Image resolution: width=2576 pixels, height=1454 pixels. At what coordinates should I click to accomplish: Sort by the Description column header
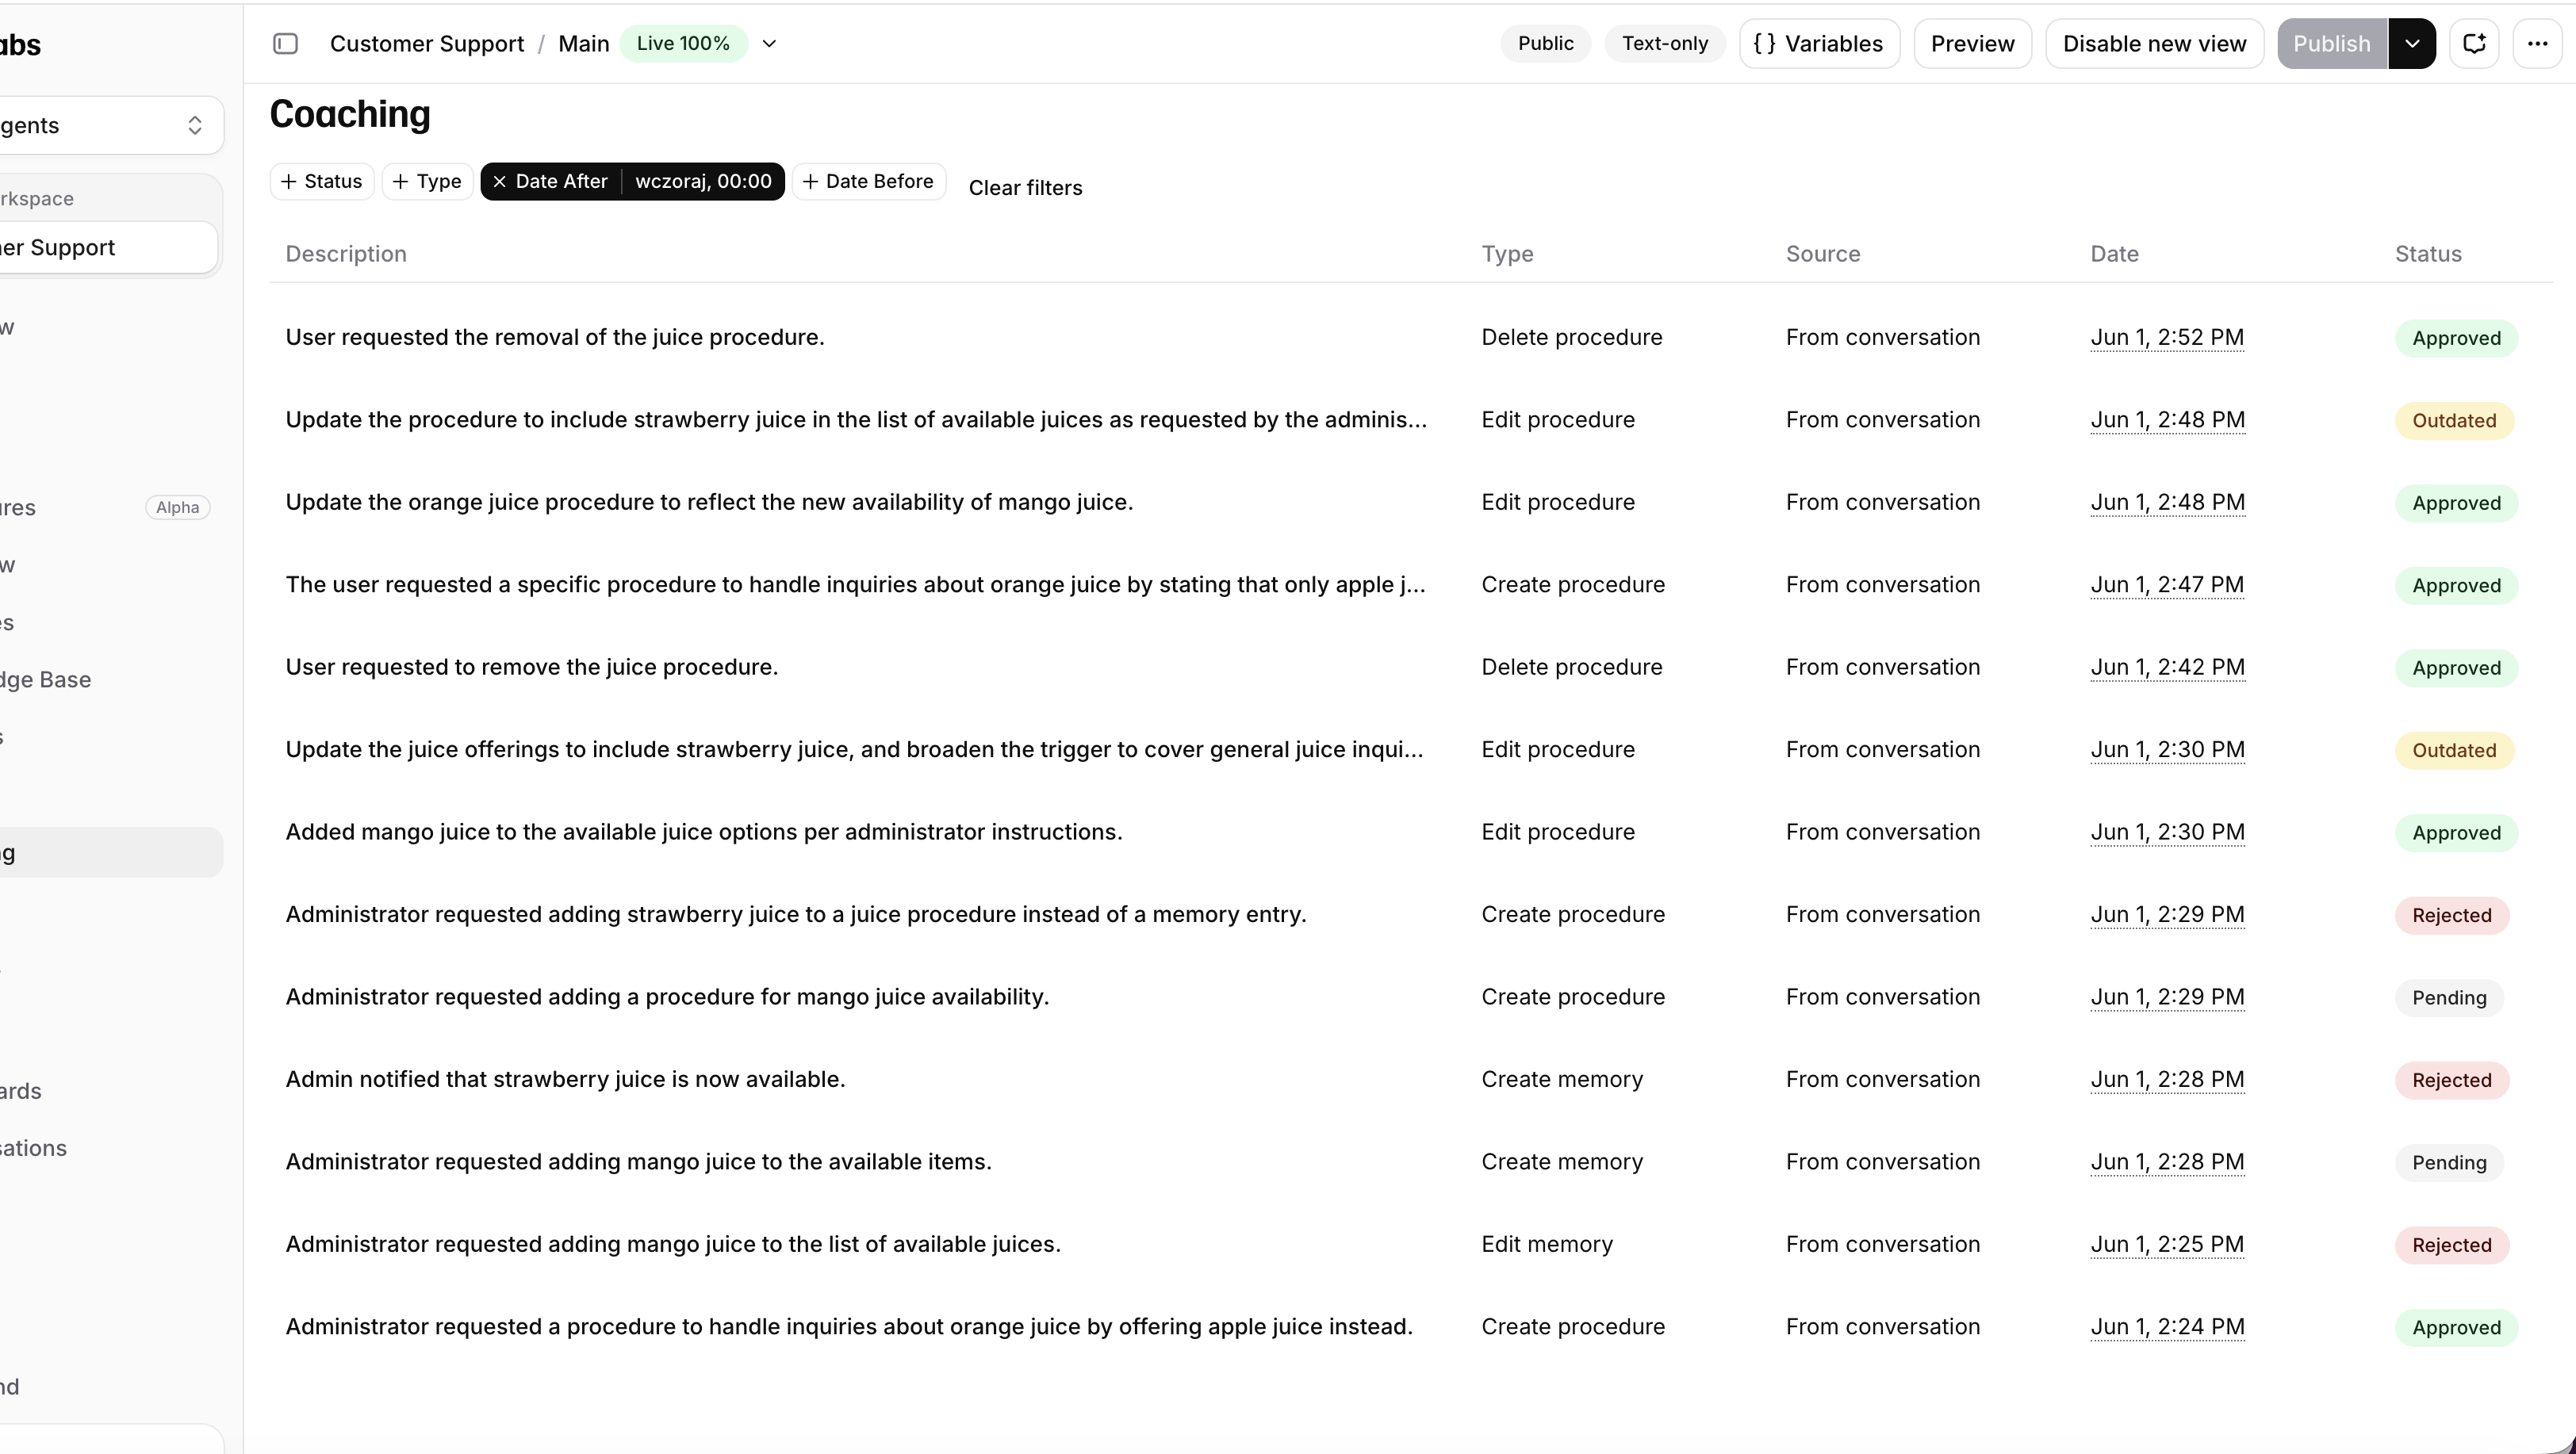click(x=346, y=254)
